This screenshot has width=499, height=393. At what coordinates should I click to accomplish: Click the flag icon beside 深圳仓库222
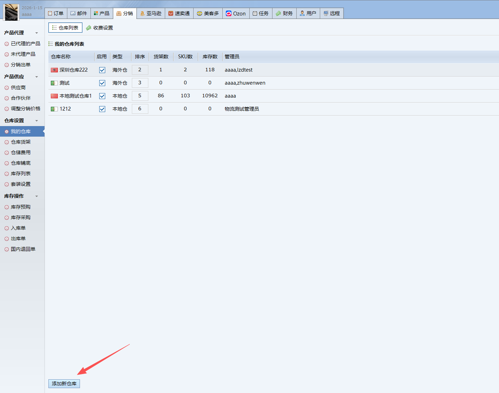click(x=54, y=70)
